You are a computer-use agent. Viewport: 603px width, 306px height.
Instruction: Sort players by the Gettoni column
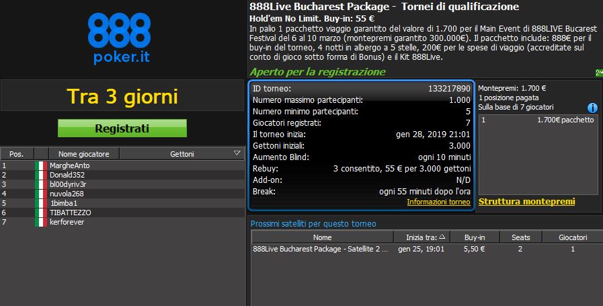tap(182, 153)
